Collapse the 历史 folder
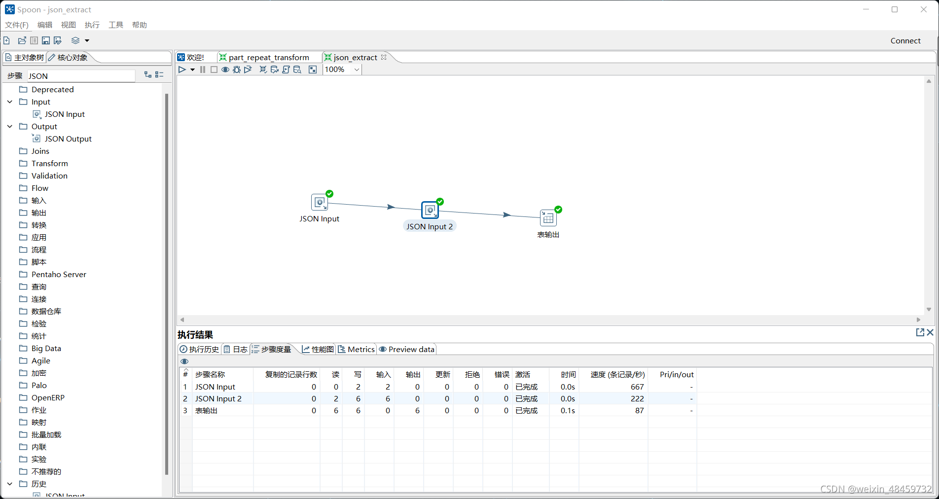 point(10,484)
